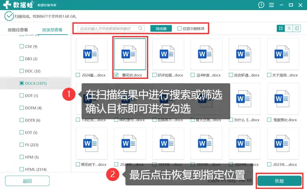
Task: Check the DOT (1) file type box
Action: coord(22,96)
